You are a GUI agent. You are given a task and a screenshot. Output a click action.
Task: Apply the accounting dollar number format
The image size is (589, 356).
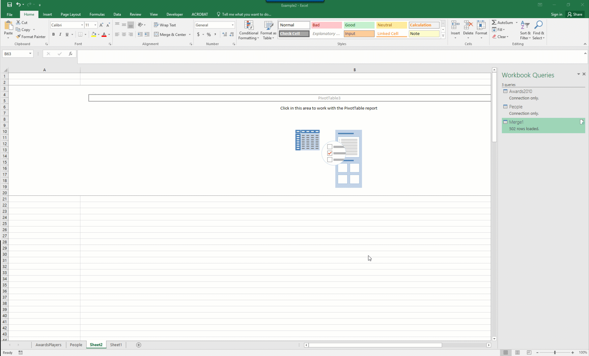(198, 34)
